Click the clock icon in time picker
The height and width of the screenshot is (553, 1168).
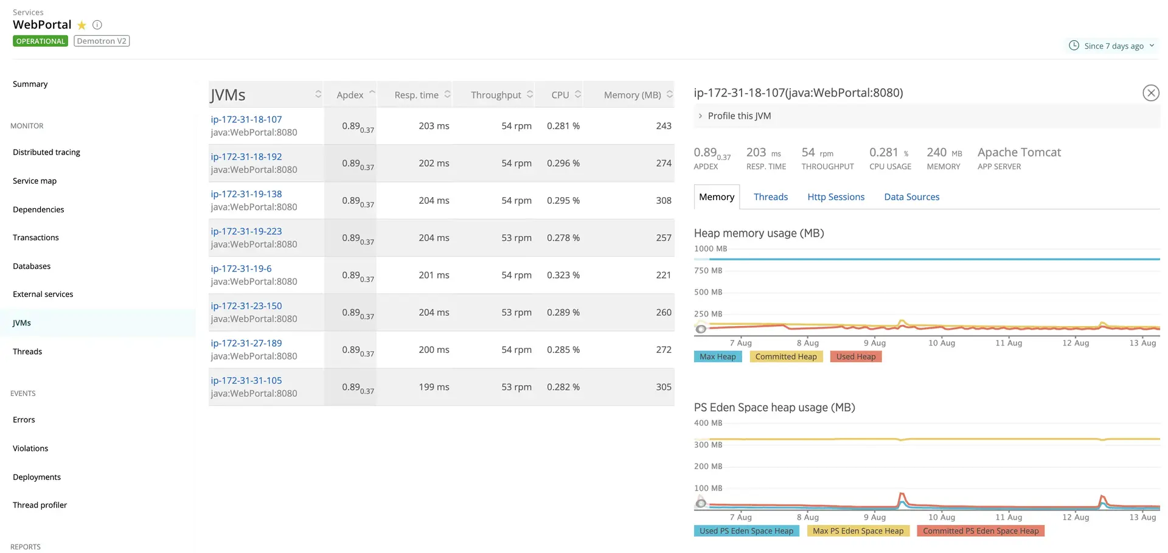tap(1074, 46)
